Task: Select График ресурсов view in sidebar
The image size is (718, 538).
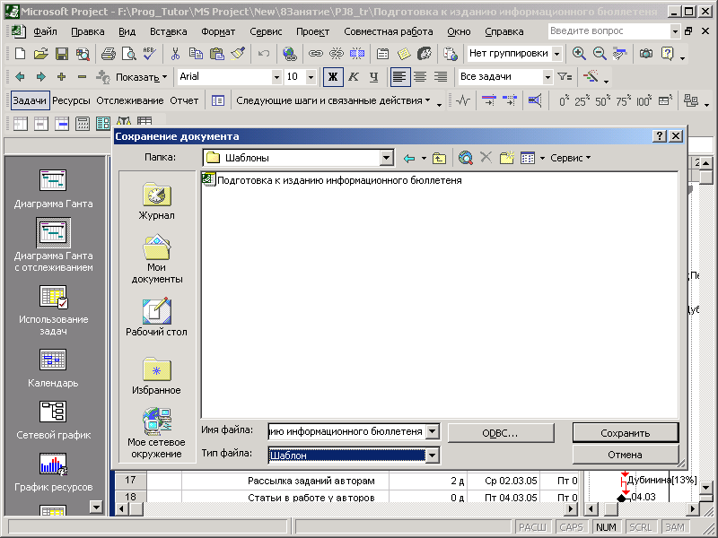Action: coord(53,473)
